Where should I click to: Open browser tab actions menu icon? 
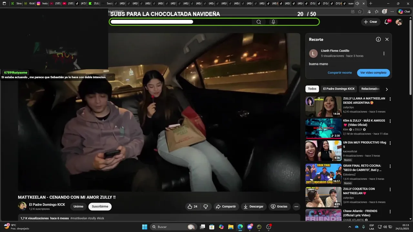pos(4,4)
